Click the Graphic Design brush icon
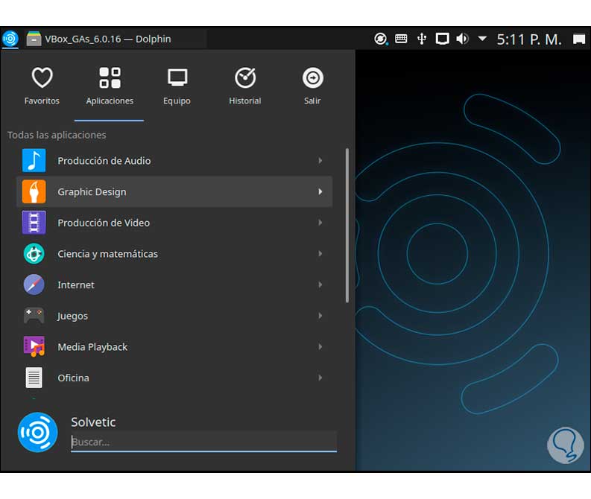Screen dimensions: 591x499 [34, 191]
